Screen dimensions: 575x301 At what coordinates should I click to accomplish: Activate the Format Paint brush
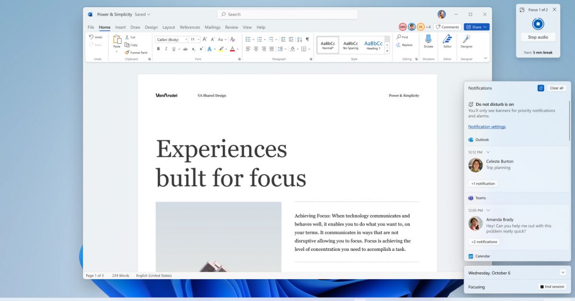[136, 53]
